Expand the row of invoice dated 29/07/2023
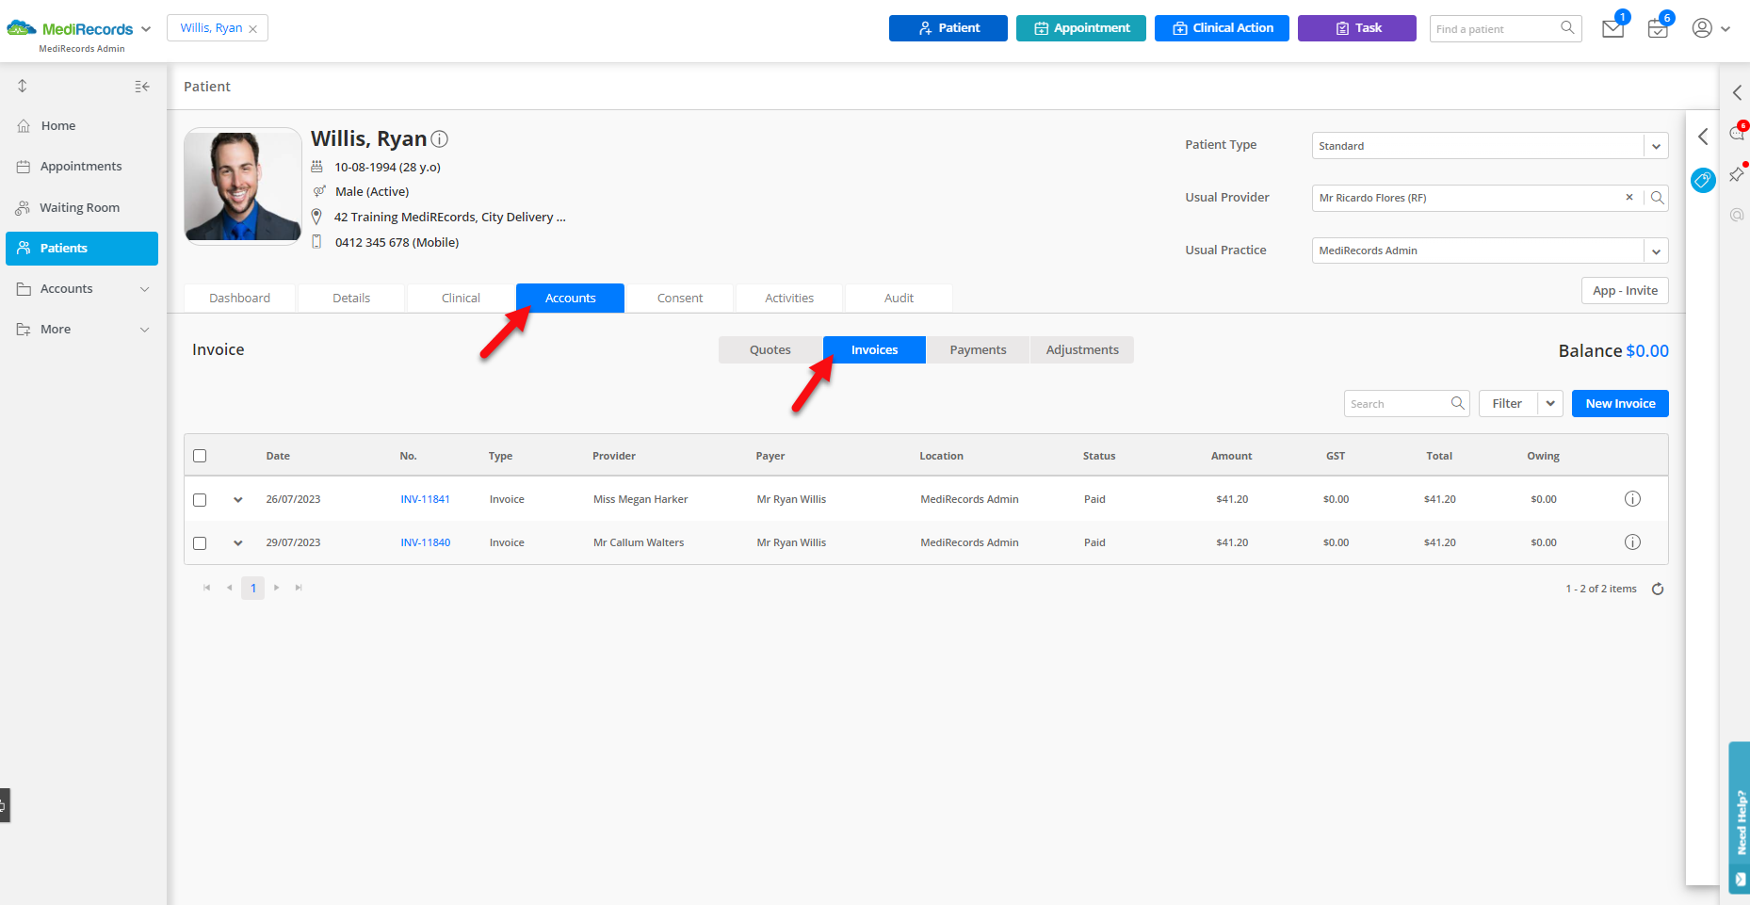This screenshot has height=905, width=1750. (x=238, y=543)
